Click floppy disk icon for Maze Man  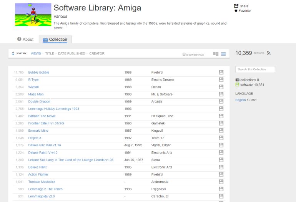221,94
